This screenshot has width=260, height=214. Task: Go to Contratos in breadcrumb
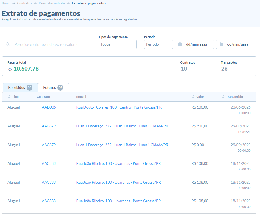[24, 3]
